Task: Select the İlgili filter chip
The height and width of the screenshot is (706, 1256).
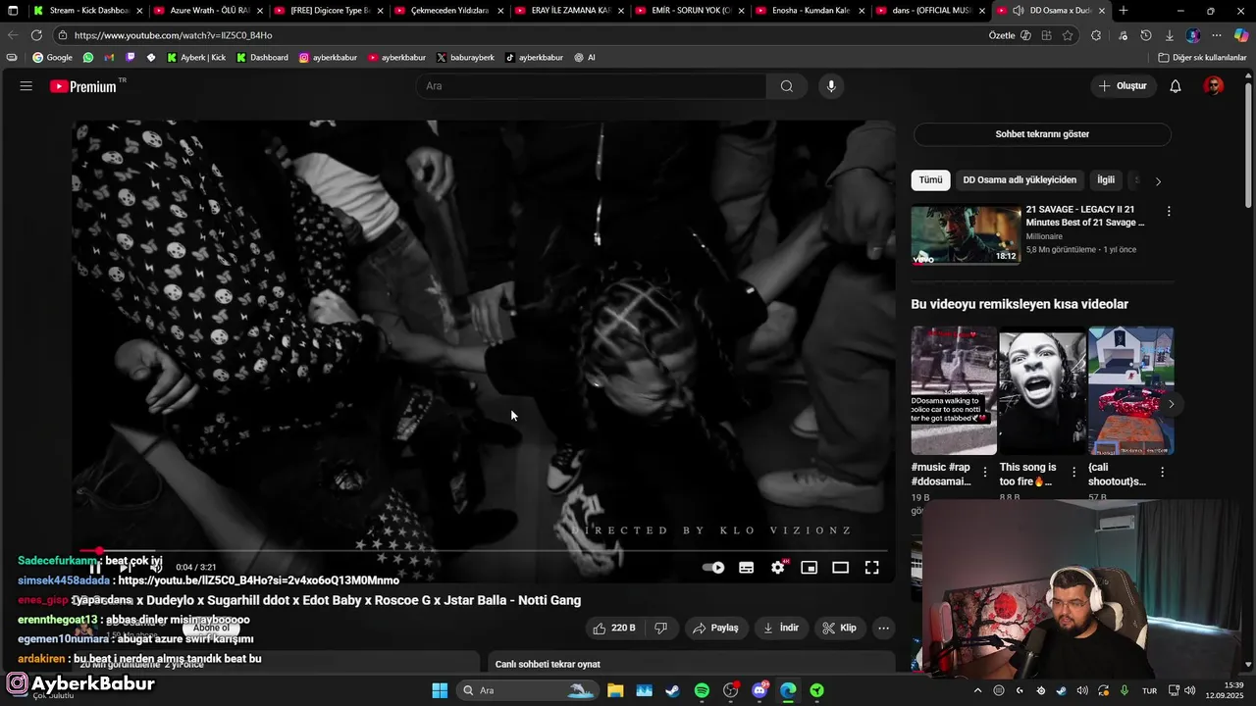Action: [1106, 180]
